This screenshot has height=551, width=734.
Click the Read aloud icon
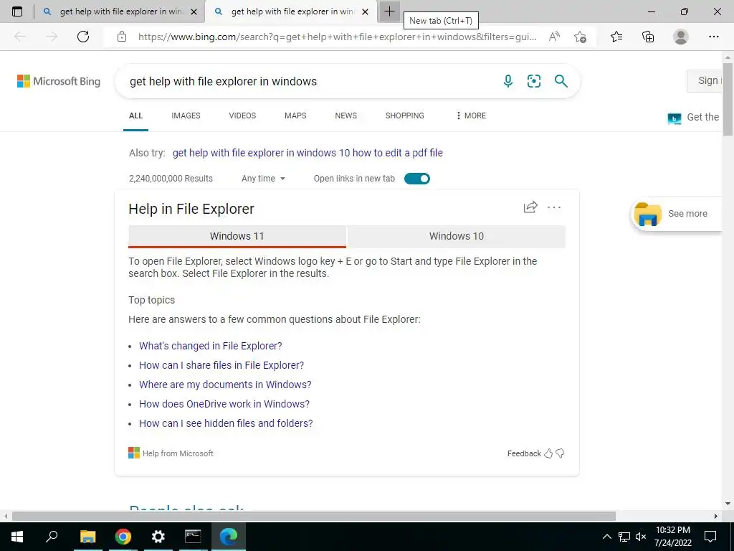554,37
